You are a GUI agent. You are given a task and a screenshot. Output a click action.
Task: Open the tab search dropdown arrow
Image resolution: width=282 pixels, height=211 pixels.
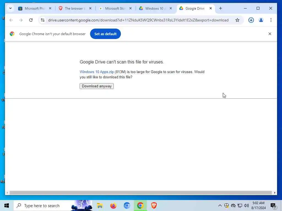pyautogui.click(x=10, y=8)
